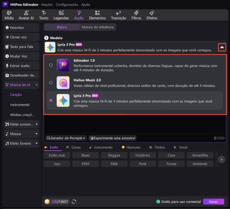The height and width of the screenshot is (209, 230).
Task: Choose the Punk style tag
Action: pos(143,164)
